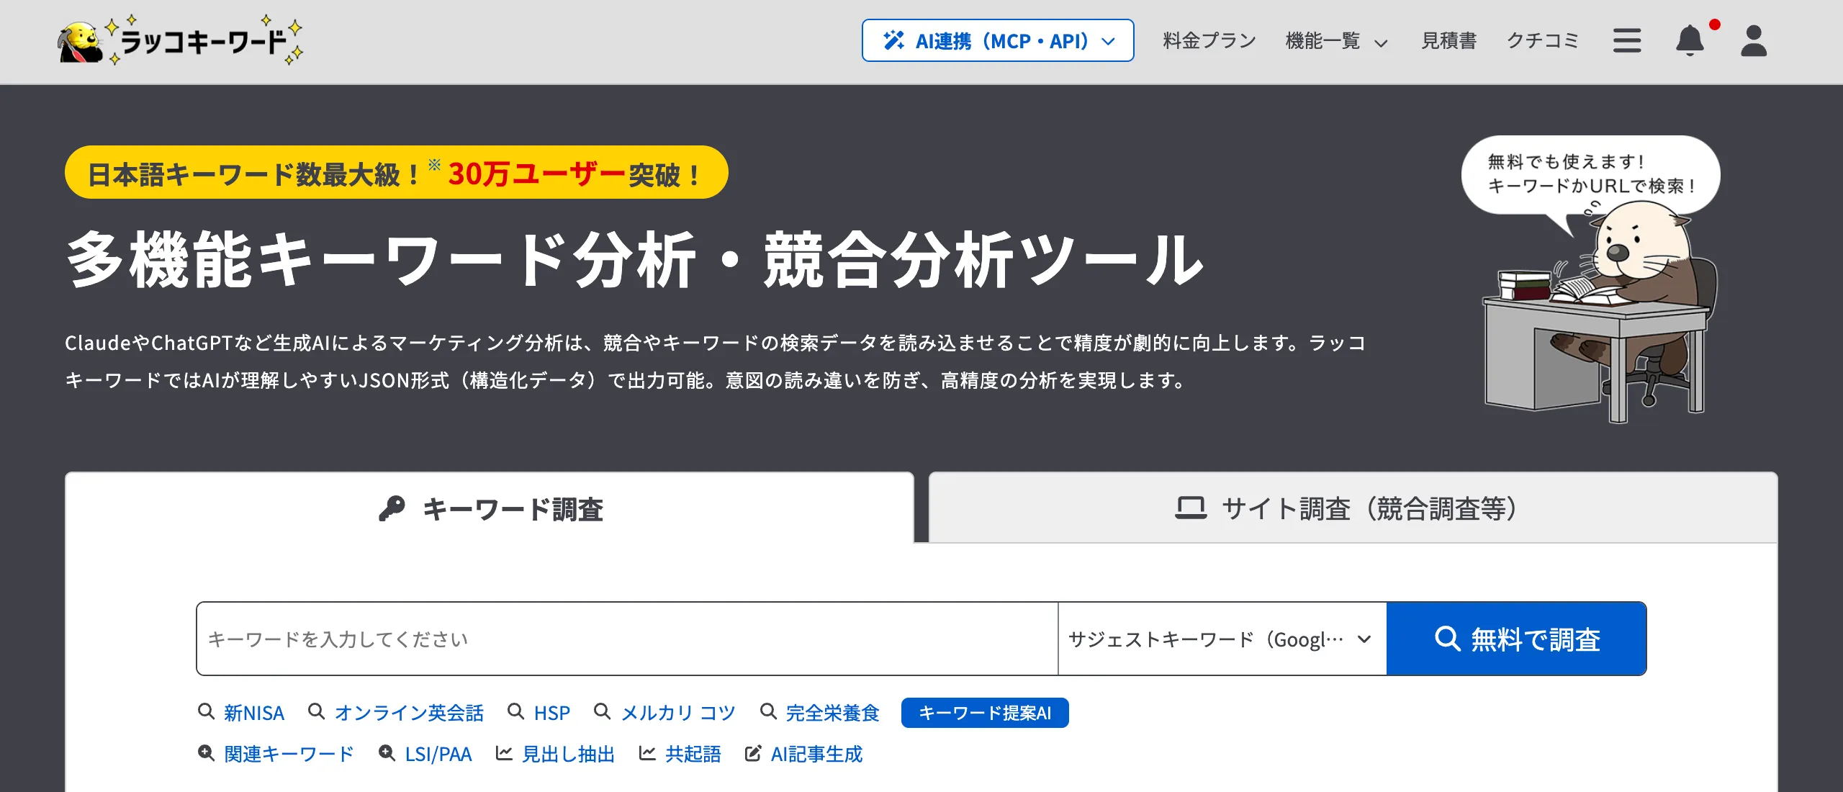Click the magic wand icon in AI連携 button

pyautogui.click(x=894, y=40)
